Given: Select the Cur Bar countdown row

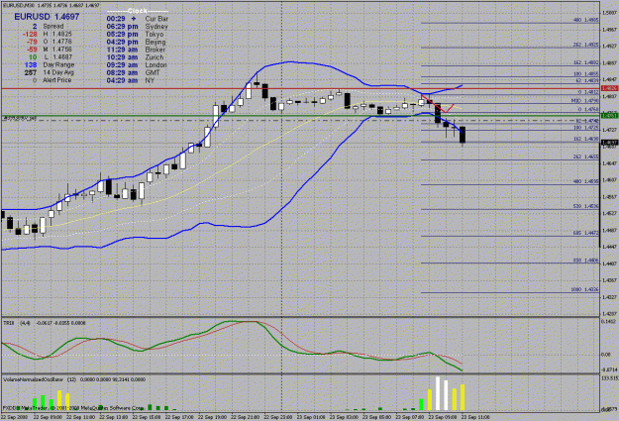Looking at the screenshot, I should (138, 19).
